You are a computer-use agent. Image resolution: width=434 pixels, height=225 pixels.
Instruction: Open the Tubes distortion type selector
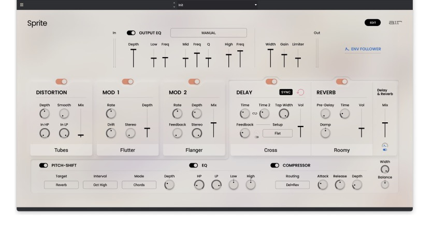click(x=61, y=150)
